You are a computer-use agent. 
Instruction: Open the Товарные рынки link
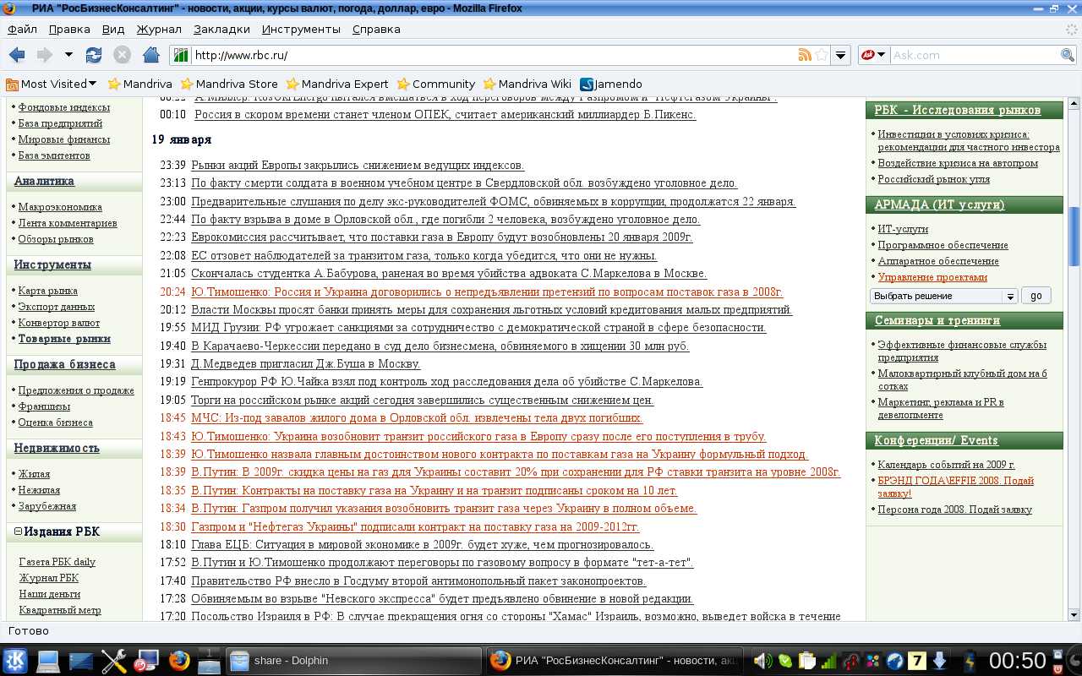[x=64, y=339]
